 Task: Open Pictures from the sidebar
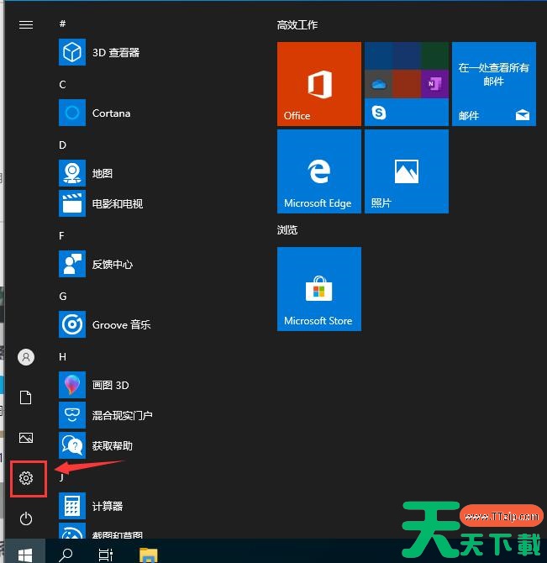point(26,438)
